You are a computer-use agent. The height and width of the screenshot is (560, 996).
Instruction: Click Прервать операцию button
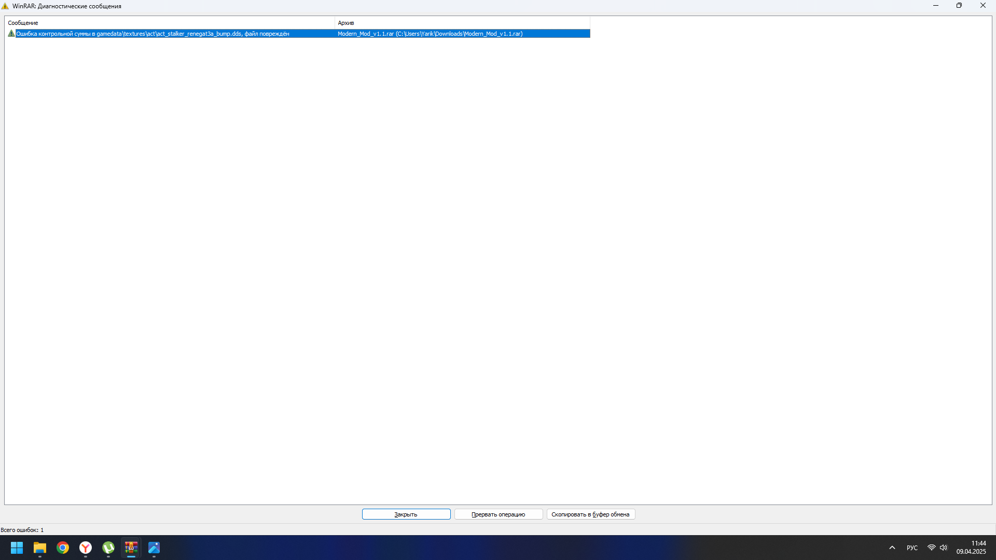(498, 514)
